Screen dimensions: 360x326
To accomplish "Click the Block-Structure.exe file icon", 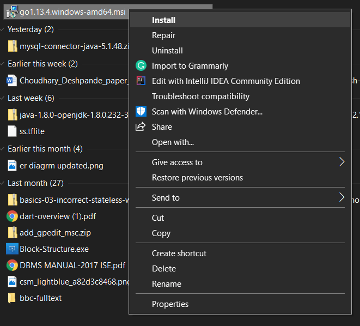I will click(x=11, y=249).
